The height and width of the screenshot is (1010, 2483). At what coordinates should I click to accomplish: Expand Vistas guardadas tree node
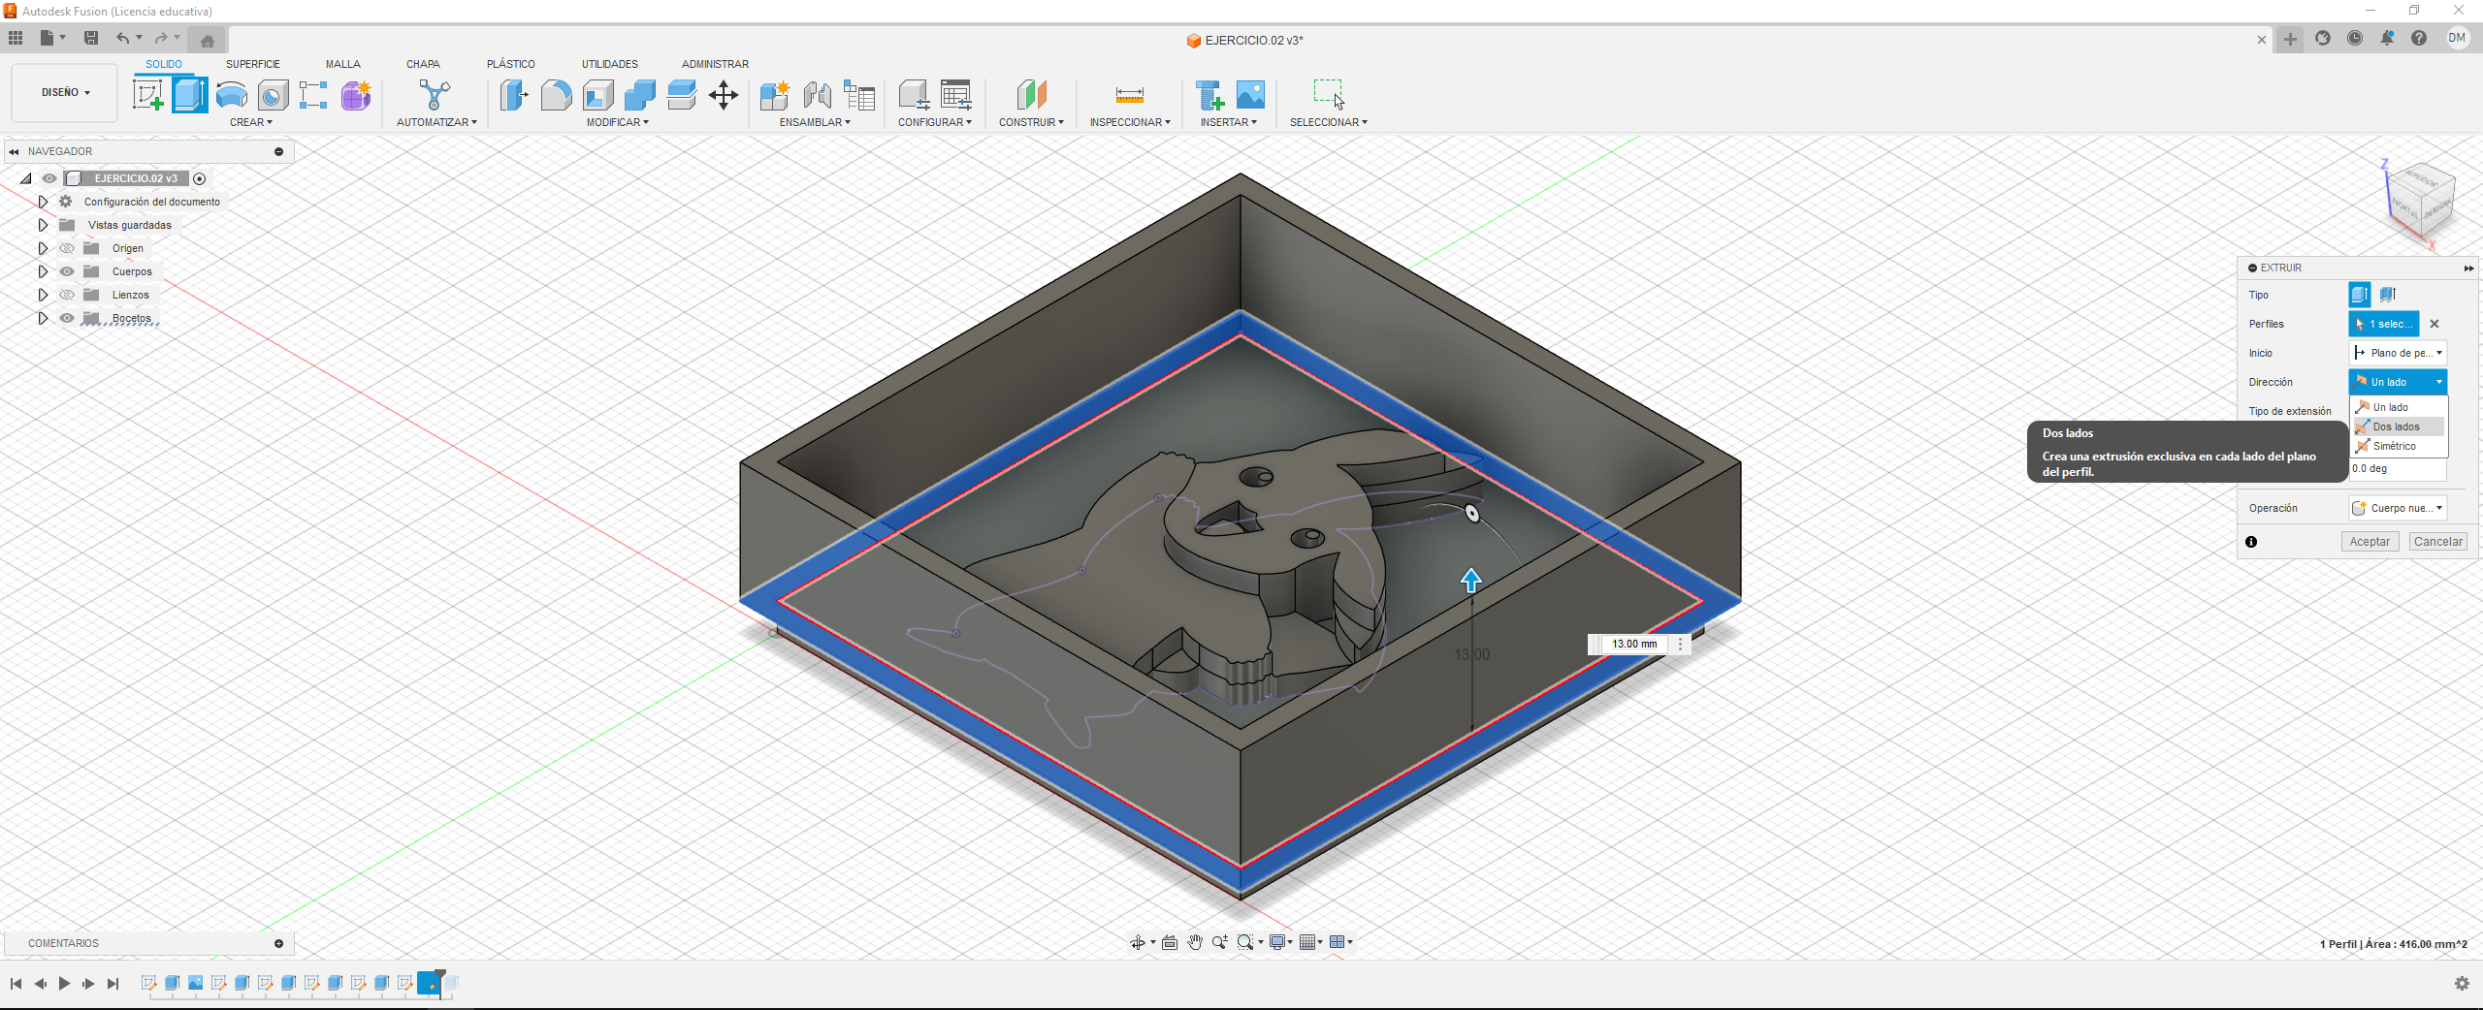[43, 225]
